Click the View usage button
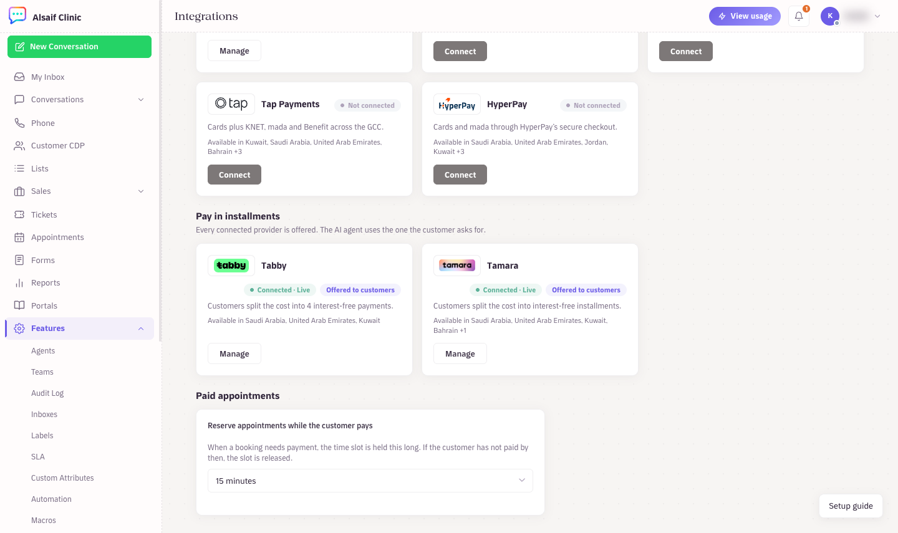The height and width of the screenshot is (533, 898). point(745,16)
